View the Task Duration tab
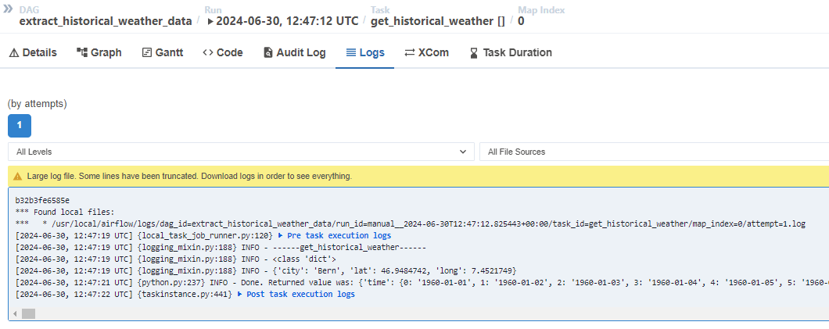 (511, 52)
